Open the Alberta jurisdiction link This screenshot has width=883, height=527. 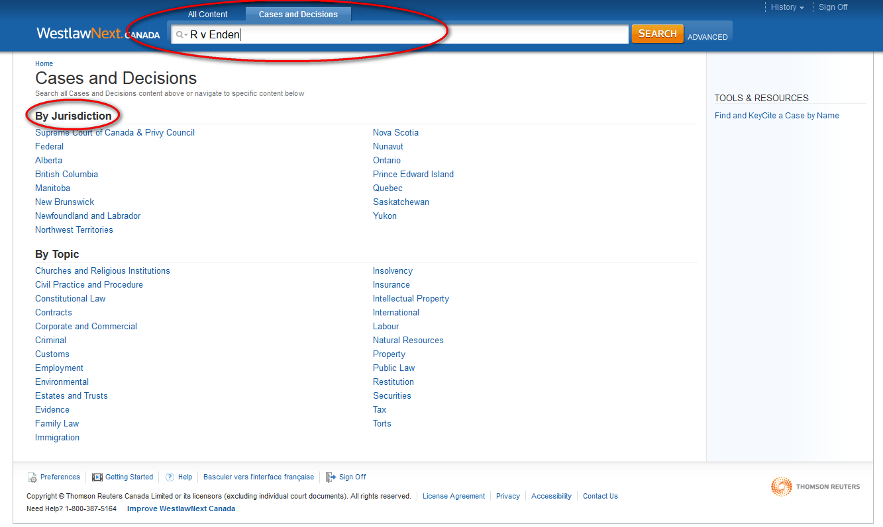click(48, 160)
